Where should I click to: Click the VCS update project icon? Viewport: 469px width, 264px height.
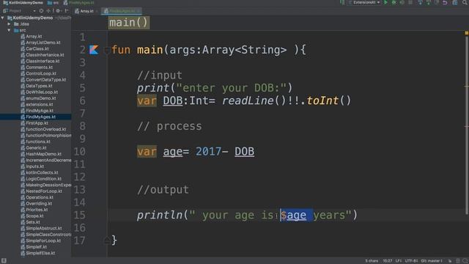click(x=420, y=2)
